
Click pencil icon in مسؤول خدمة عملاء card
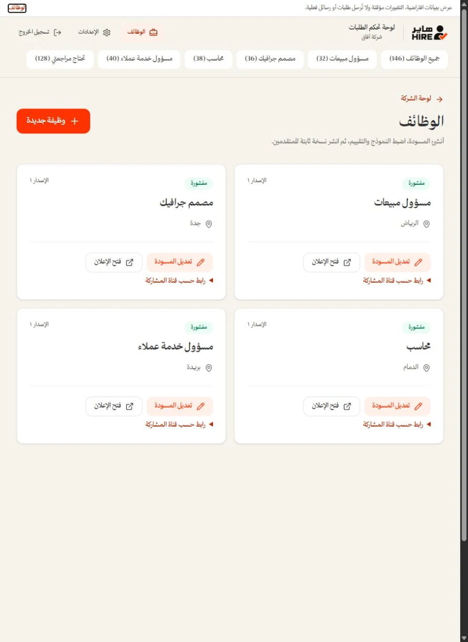tap(201, 406)
